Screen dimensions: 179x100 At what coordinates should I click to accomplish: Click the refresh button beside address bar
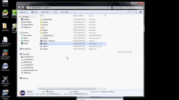(x=110, y=8)
